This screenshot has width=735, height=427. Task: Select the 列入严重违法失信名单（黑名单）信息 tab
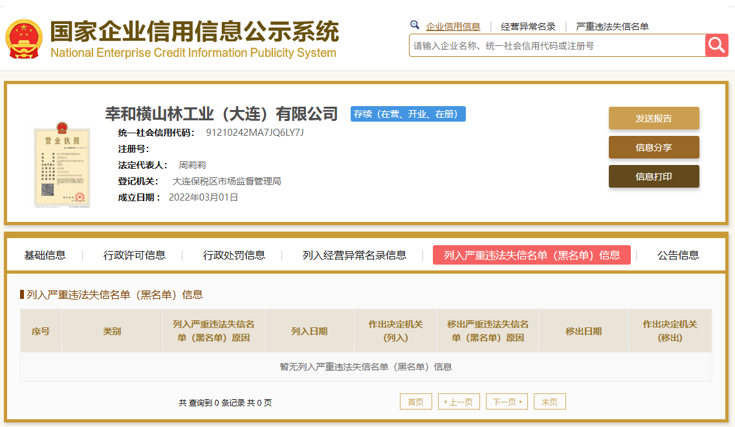pos(532,255)
